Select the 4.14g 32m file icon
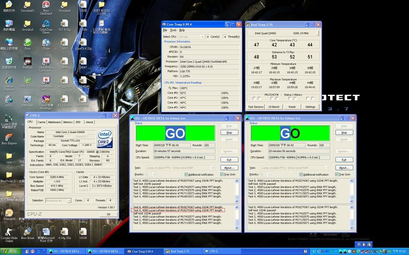 click(64, 233)
